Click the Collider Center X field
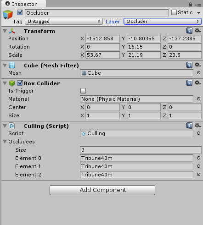Image resolution: width=203 pixels, height=225 pixels. [102, 107]
